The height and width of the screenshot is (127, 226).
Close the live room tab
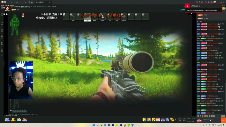(51, 2)
